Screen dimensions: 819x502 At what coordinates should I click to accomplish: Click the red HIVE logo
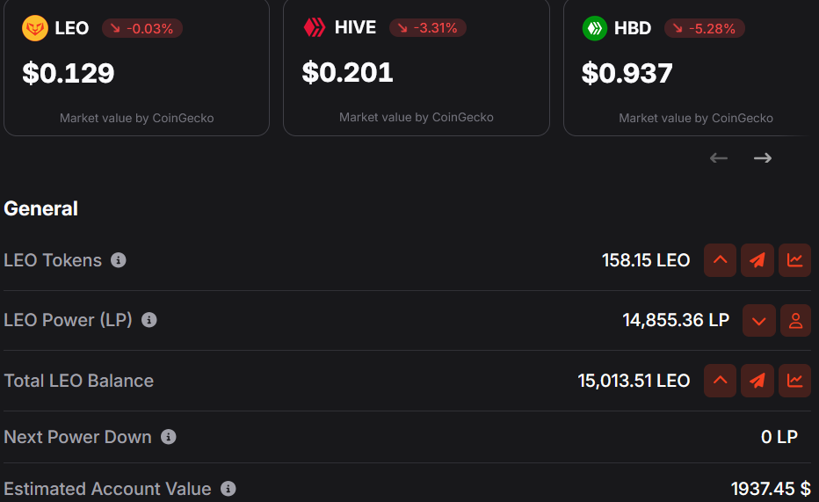[314, 28]
